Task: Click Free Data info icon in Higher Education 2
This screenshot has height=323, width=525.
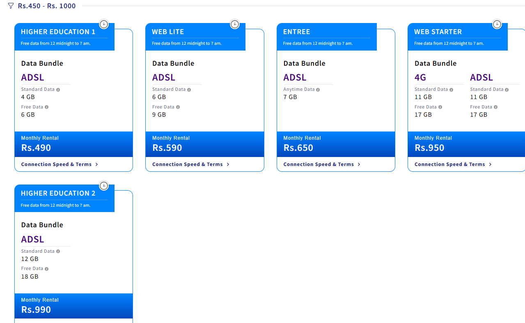Action: 46,269
